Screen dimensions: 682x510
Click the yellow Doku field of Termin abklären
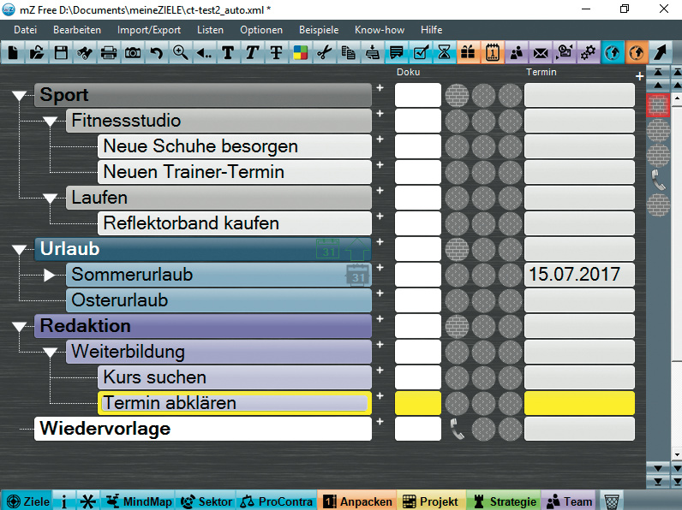click(x=418, y=403)
